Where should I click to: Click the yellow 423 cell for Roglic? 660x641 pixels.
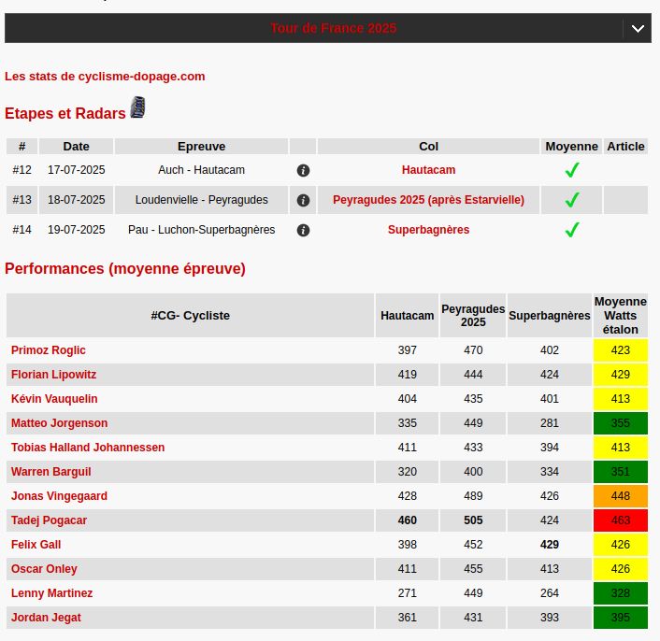(x=621, y=350)
